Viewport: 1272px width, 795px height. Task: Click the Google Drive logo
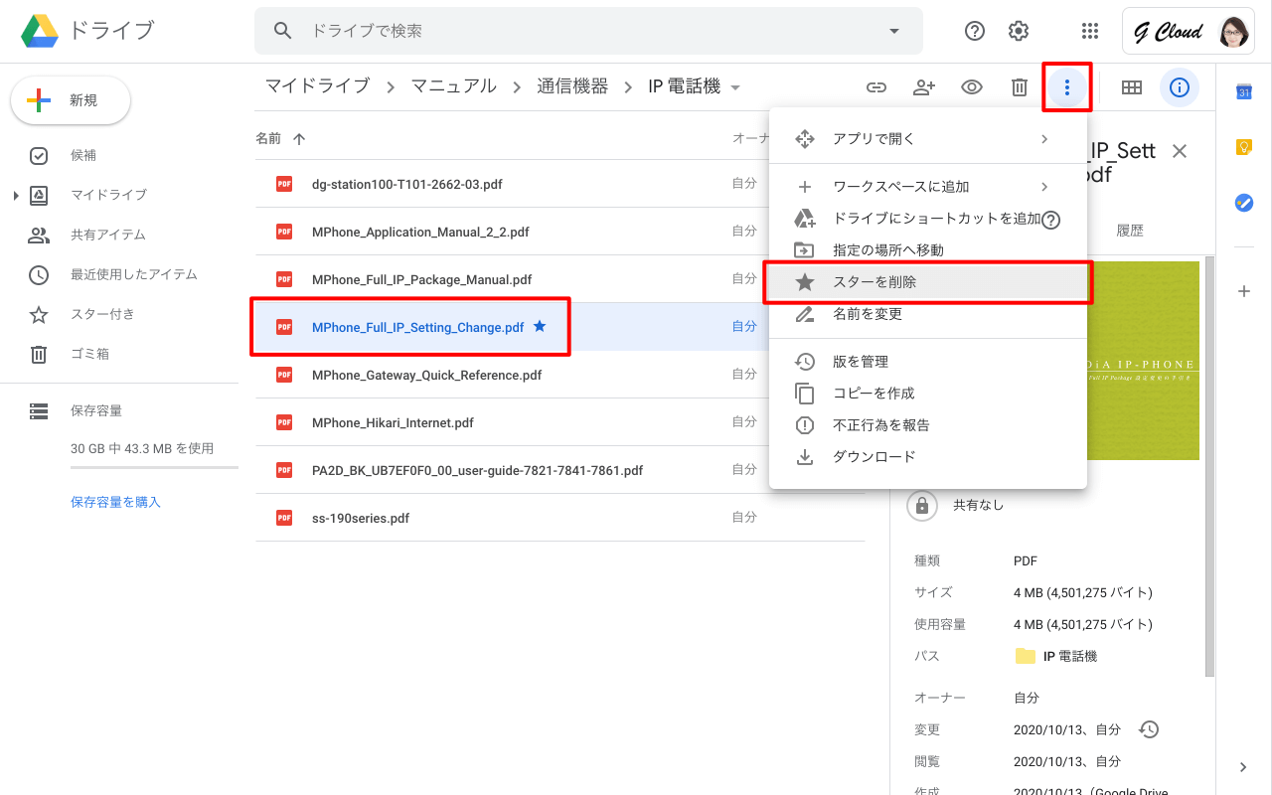click(x=41, y=31)
